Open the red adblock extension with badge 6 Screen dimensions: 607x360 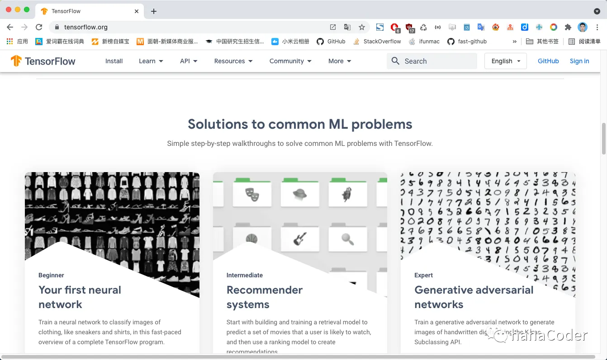(395, 28)
